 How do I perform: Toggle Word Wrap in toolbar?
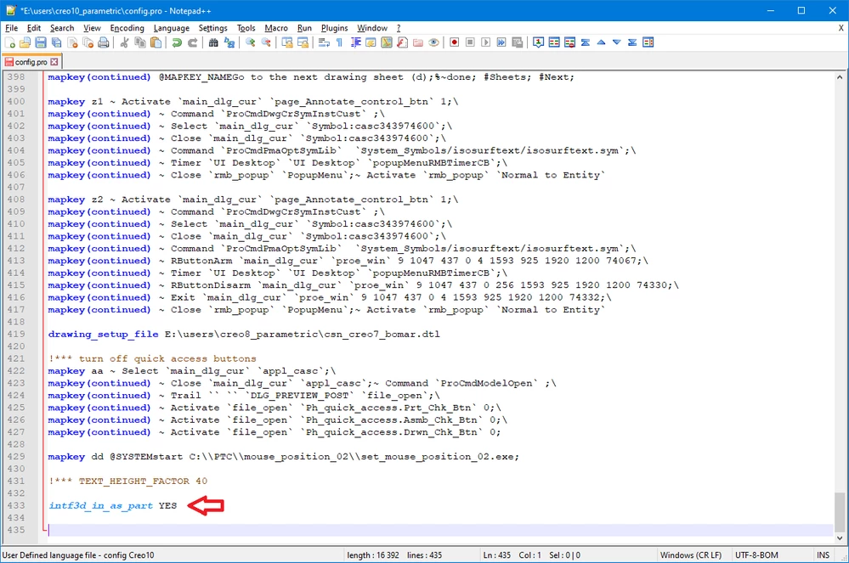324,42
